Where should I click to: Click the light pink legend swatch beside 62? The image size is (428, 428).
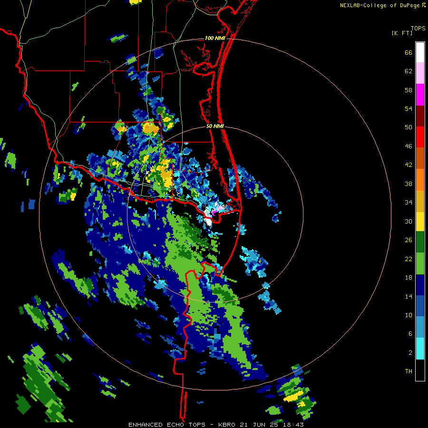(x=420, y=73)
